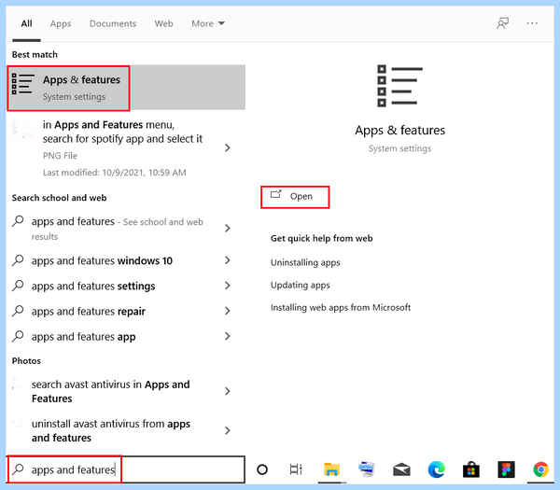This screenshot has width=560, height=490.
Task: Click 'Apps & features' title in preview pane
Action: click(400, 131)
